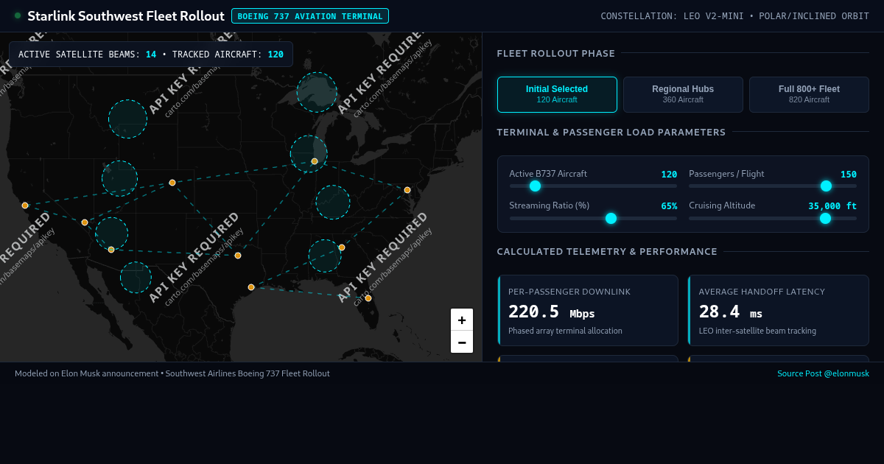Select the airport marker in Florida
This screenshot has height=464, width=884.
click(368, 298)
